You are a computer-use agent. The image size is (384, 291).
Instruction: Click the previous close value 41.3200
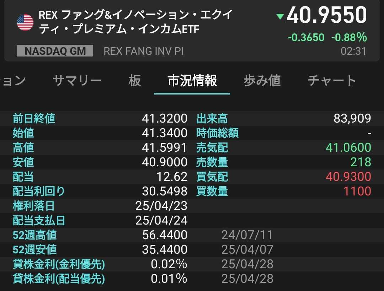pos(165,118)
